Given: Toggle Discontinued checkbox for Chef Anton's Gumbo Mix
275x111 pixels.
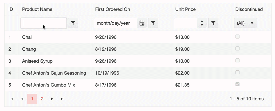Looking at the screenshot, I should pyautogui.click(x=237, y=84).
